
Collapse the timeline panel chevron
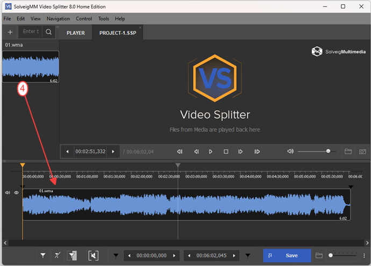[x=4, y=161]
